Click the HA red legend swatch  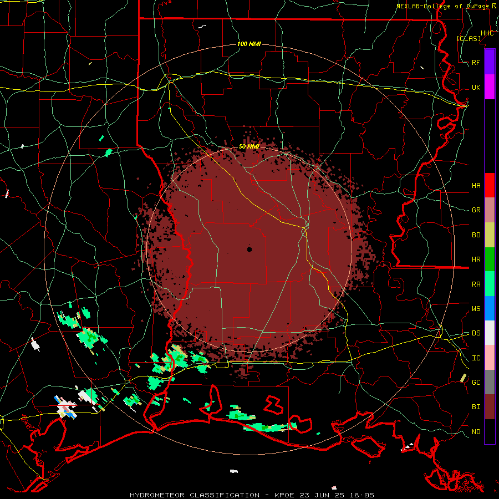[490, 185]
